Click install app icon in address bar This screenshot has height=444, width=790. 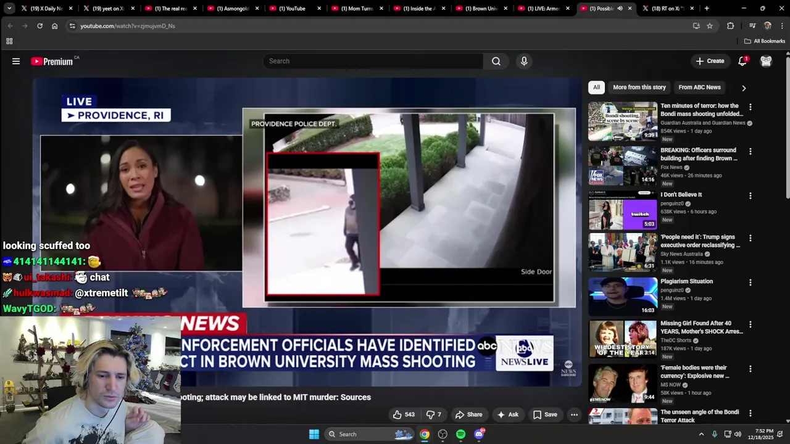696,26
